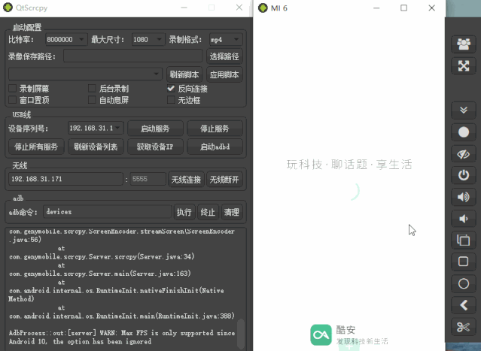
Task: Click the 玩科技·聊话题·享生活 slogan text
Action: [349, 165]
